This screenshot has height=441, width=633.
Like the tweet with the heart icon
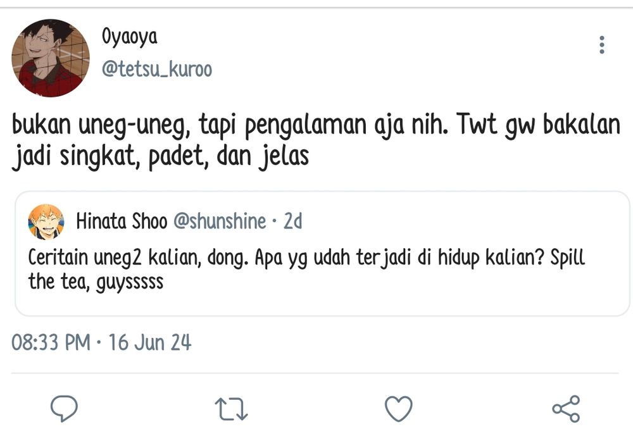[x=399, y=409]
